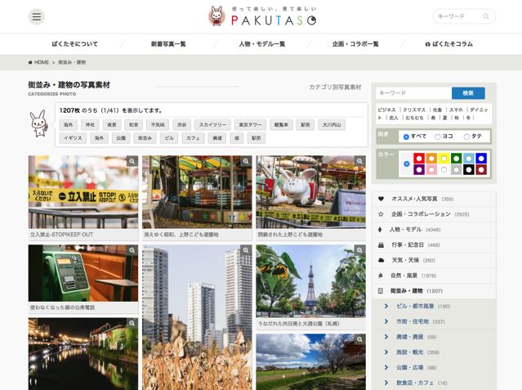Viewport: 522px width, 390px height.
Task: Click the スカイツリー tag button
Action: pyautogui.click(x=212, y=124)
